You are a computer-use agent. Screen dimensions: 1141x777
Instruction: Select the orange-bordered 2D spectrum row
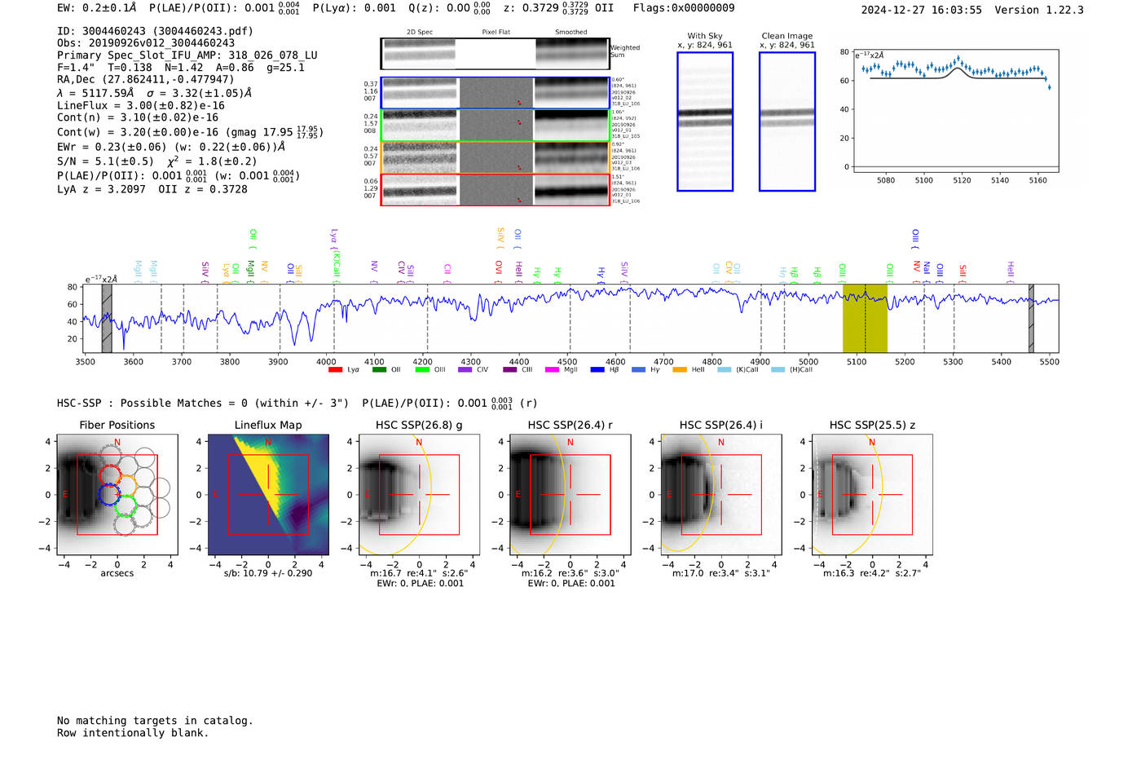(x=495, y=157)
